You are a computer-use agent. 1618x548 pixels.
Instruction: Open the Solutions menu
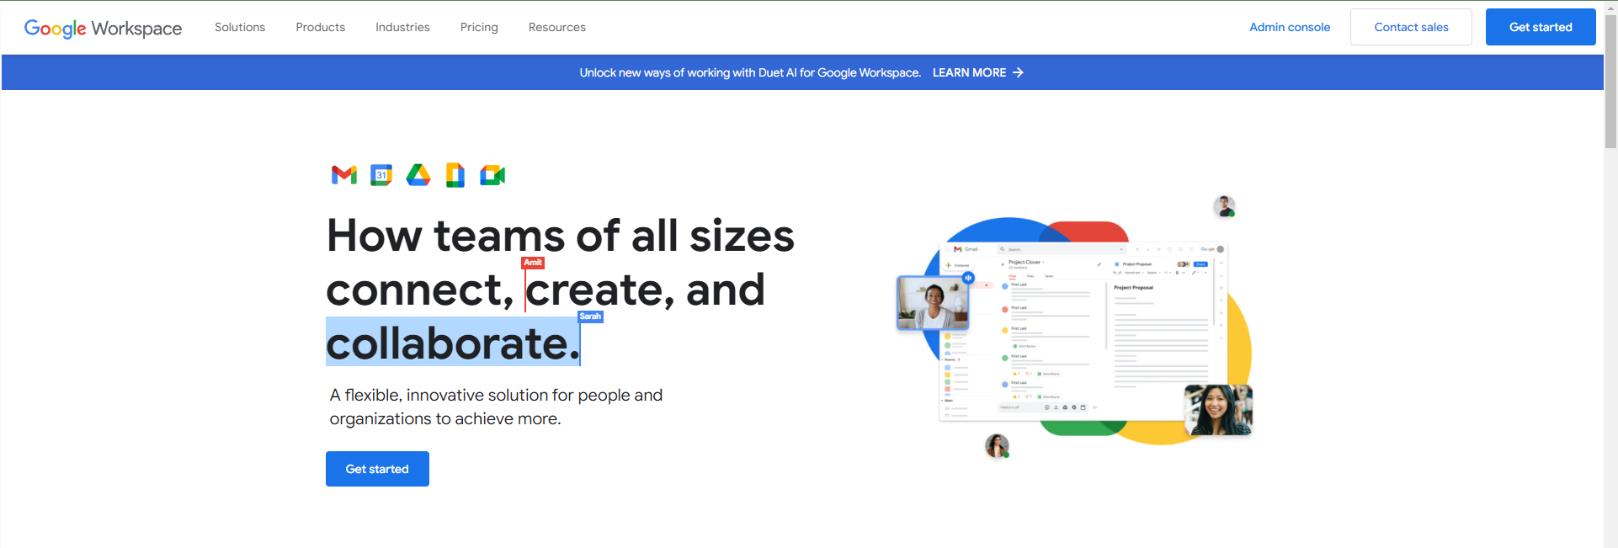[240, 27]
